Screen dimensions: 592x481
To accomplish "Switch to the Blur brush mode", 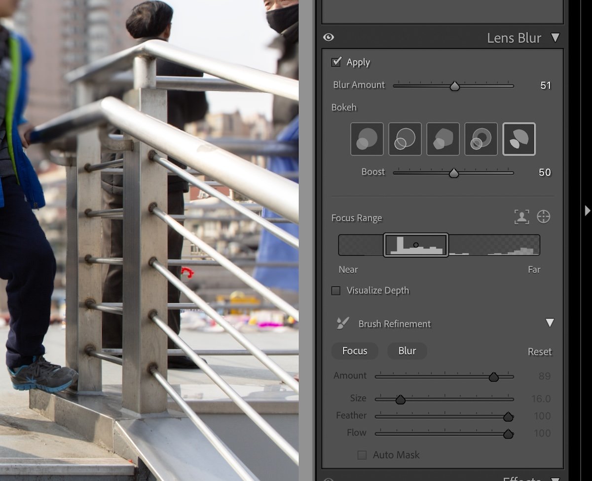I will [407, 351].
